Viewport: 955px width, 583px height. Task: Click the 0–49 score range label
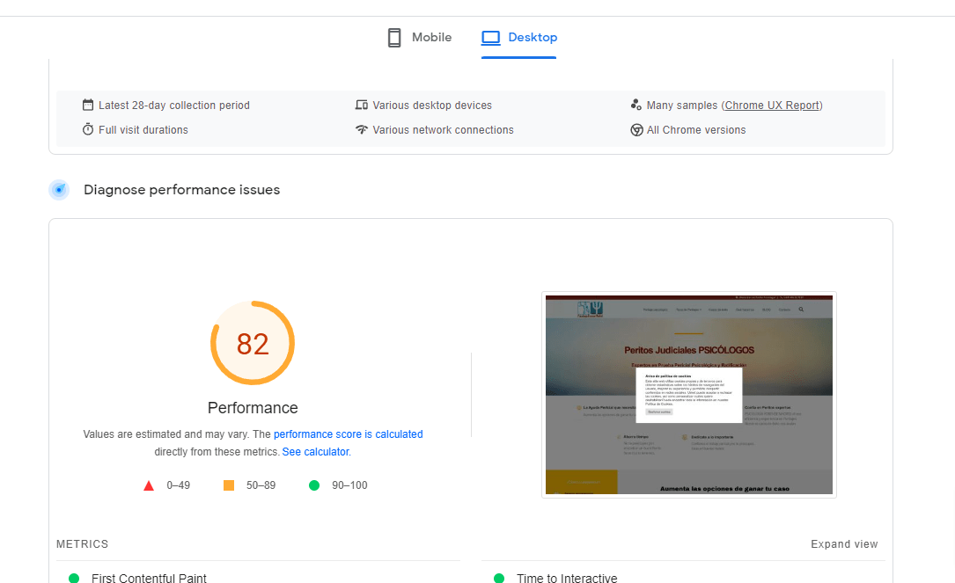pos(179,485)
